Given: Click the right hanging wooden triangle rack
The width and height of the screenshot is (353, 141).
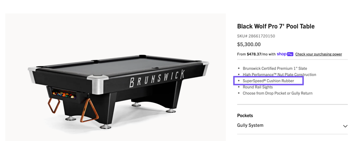Looking at the screenshot, I should tap(89, 110).
